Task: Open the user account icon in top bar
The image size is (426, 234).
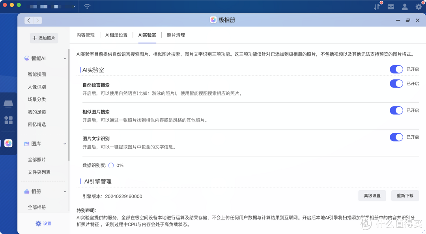Action: coord(405,7)
